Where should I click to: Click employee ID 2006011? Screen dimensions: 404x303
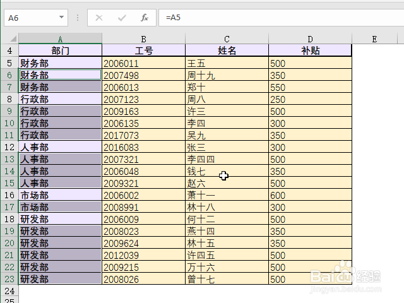[x=121, y=63]
